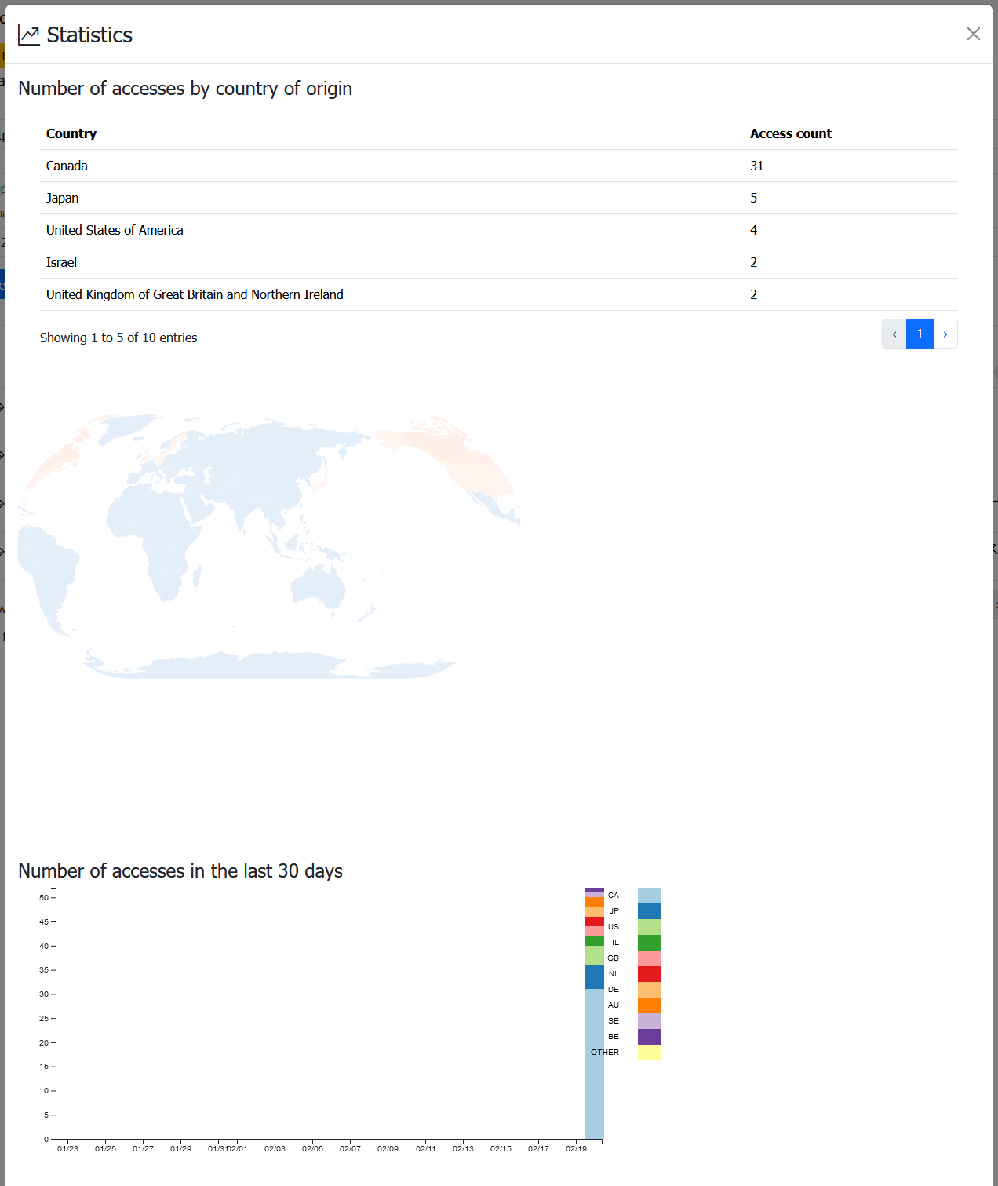The image size is (998, 1186).
Task: Close the Statistics dialog
Action: click(973, 34)
